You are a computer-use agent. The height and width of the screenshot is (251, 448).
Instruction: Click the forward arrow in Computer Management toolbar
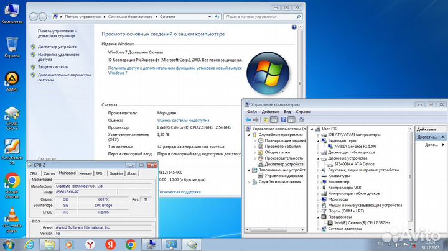tap(256, 120)
